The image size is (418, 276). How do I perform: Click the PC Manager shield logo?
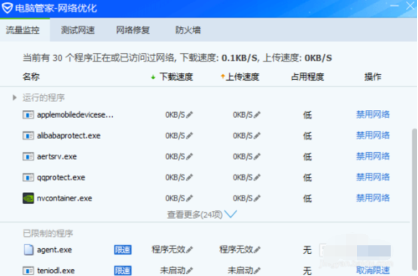click(7, 8)
